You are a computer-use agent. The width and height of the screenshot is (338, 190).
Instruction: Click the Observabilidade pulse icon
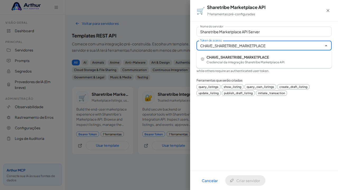(x=9, y=107)
